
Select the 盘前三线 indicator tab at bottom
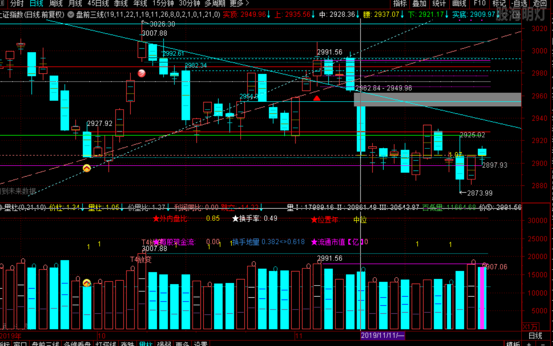click(x=45, y=344)
